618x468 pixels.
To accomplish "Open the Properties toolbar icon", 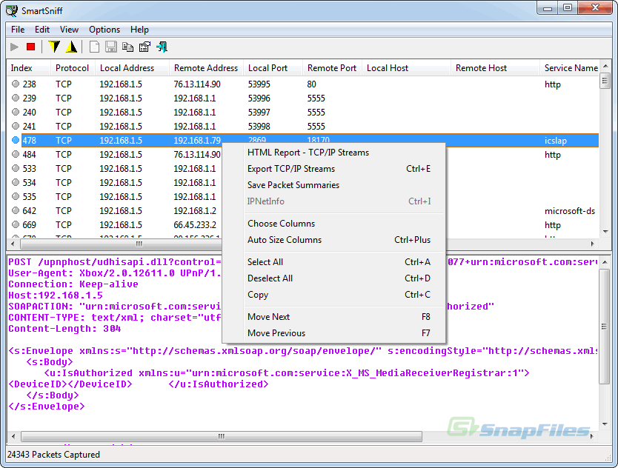I will [x=144, y=47].
